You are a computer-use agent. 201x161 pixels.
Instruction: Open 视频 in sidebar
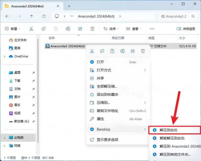15,113
